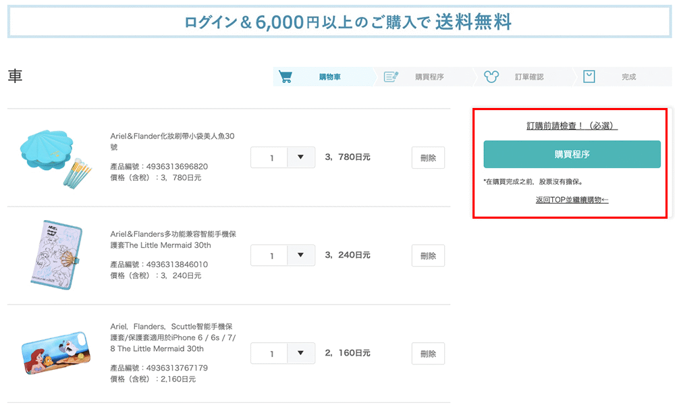This screenshot has width=675, height=405.
Task: Click the shopping cart icon in checkout steps
Action: tap(286, 76)
